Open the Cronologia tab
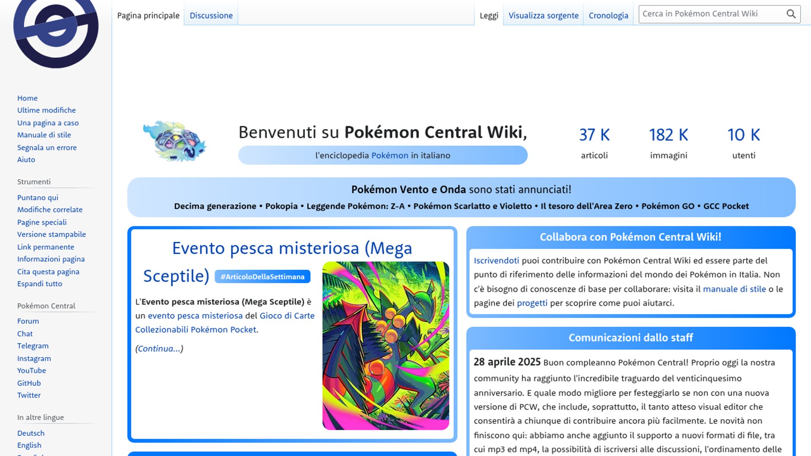The image size is (811, 456). (608, 16)
